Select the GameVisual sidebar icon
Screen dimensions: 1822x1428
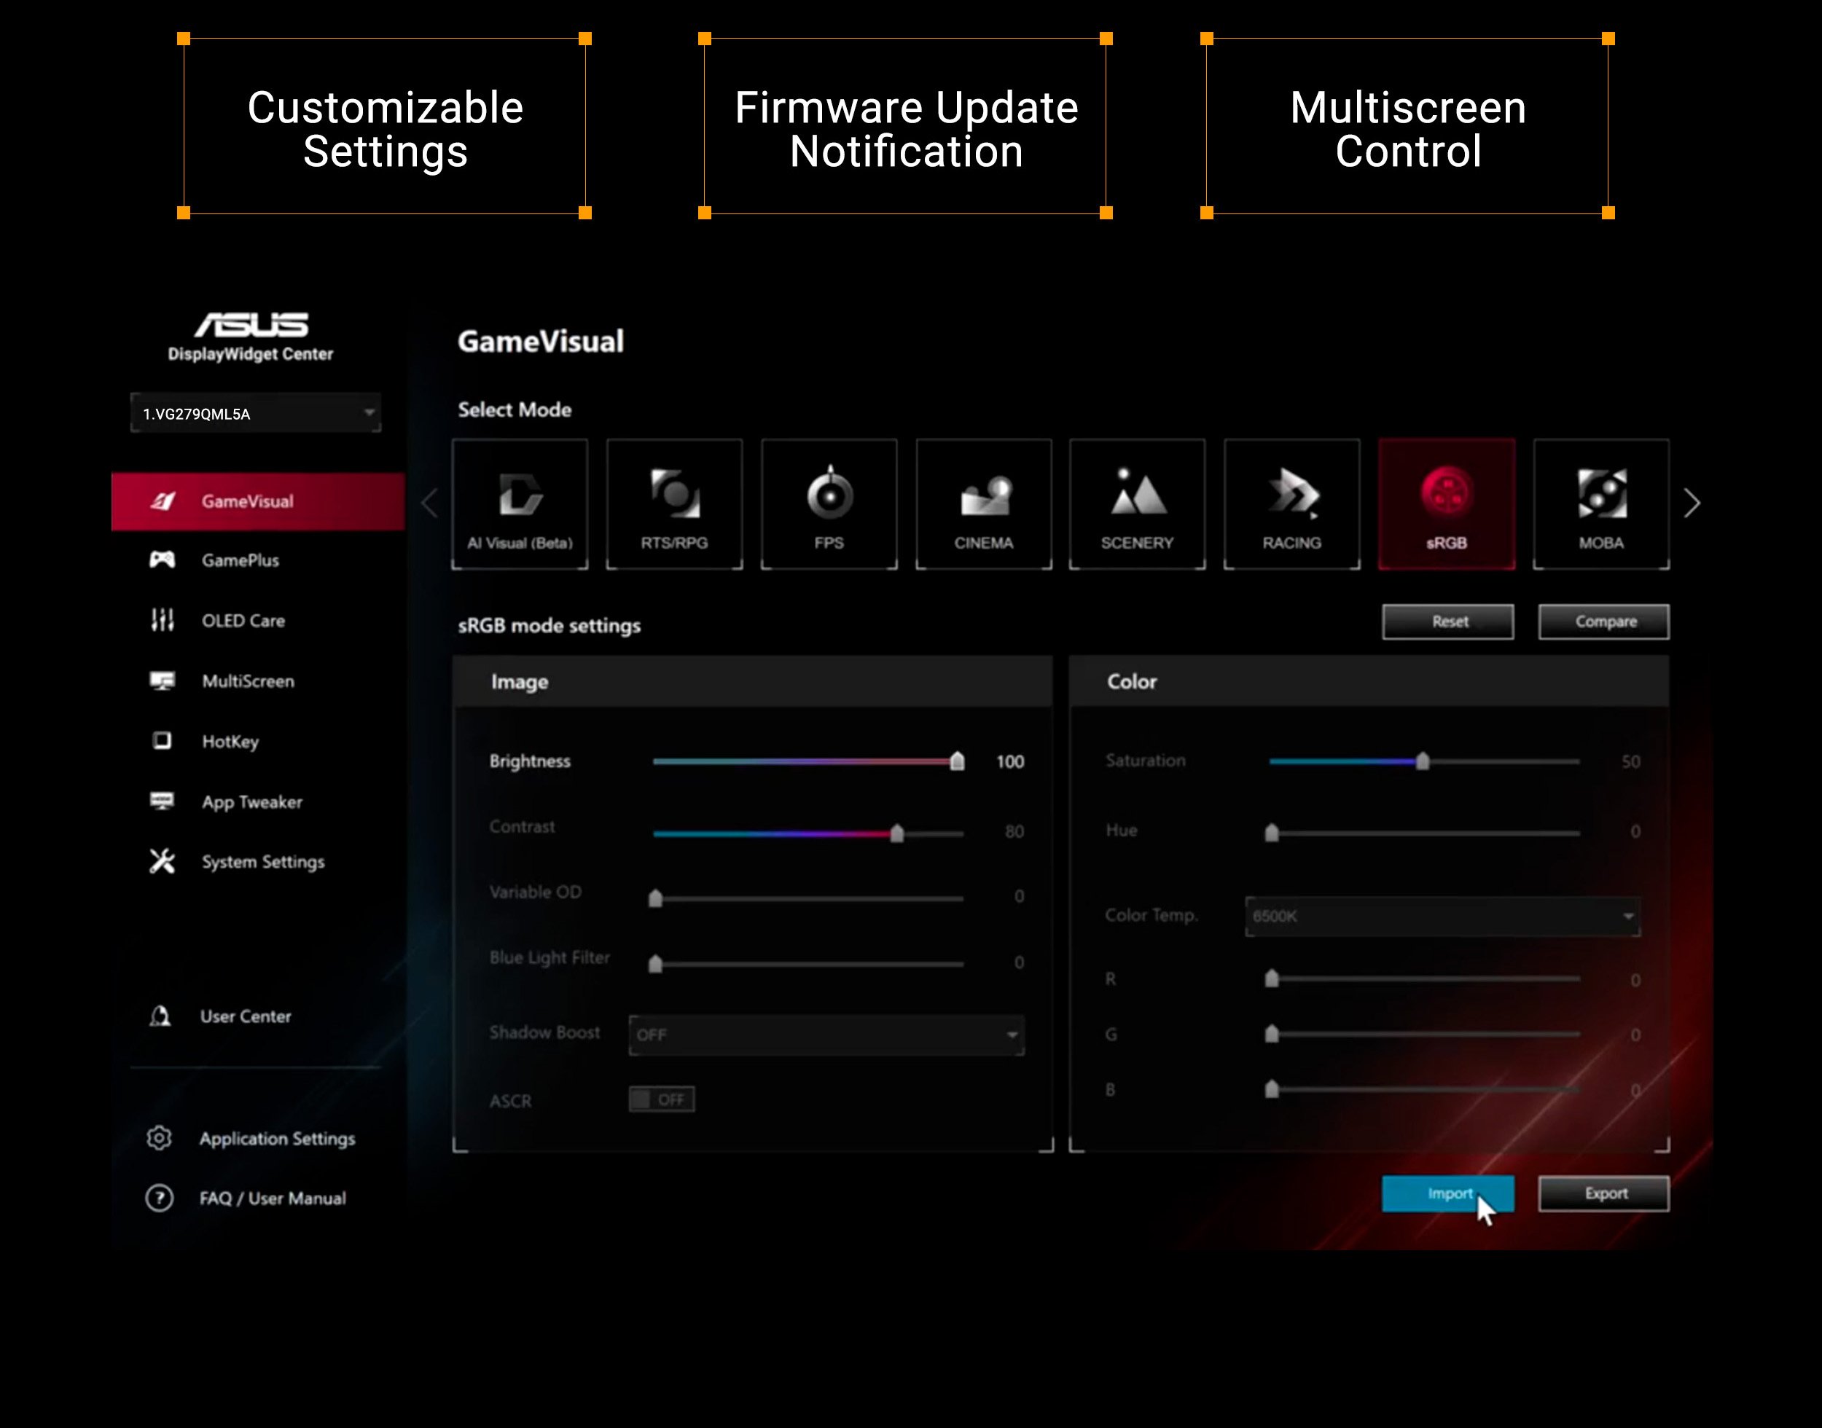[x=164, y=500]
